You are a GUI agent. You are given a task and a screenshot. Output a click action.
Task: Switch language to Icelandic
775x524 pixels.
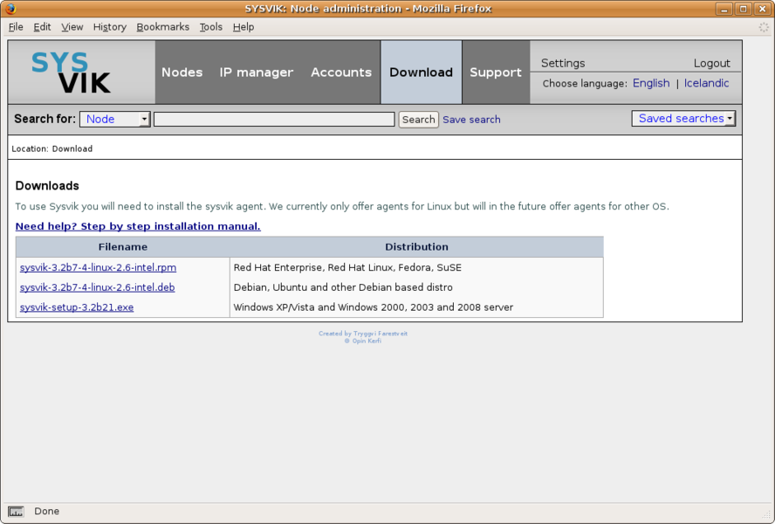706,83
